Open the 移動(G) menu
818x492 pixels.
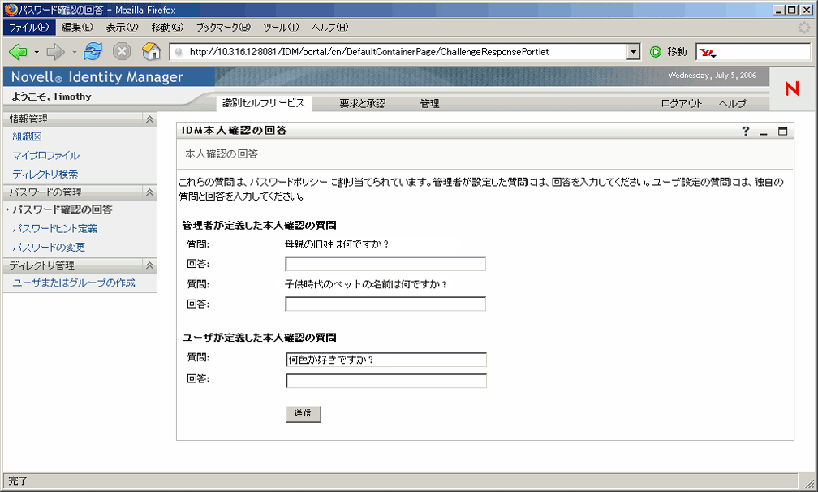point(167,27)
